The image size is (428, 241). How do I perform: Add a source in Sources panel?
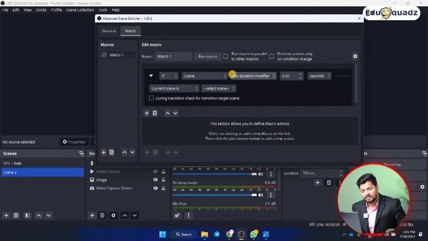(x=92, y=216)
